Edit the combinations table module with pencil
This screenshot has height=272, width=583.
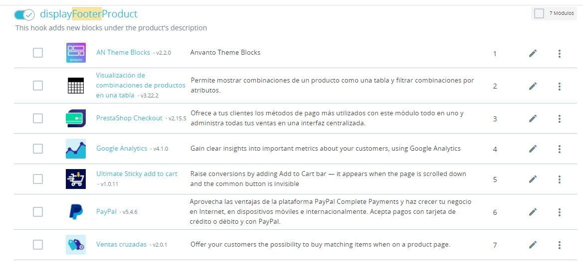(x=533, y=87)
